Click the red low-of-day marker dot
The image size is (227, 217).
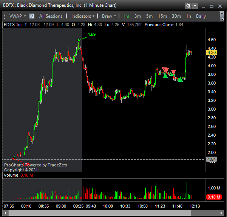[14, 159]
